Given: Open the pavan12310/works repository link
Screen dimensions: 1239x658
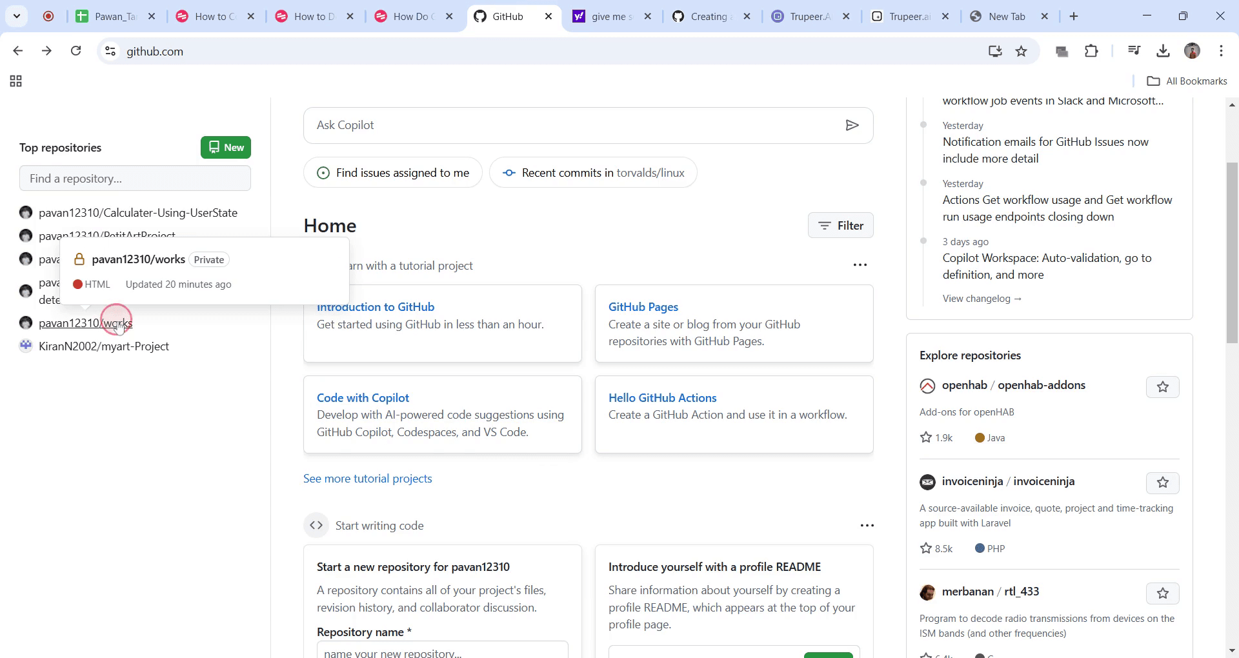Looking at the screenshot, I should [x=85, y=323].
